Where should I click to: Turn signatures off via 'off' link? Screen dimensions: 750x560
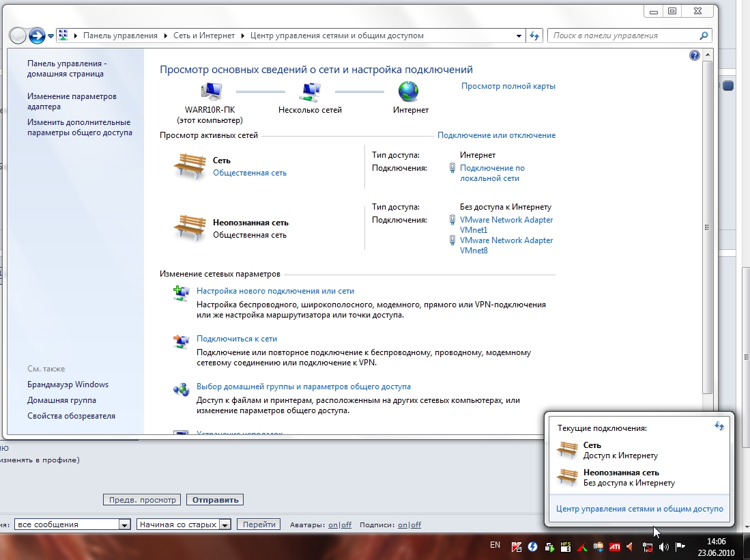(416, 525)
